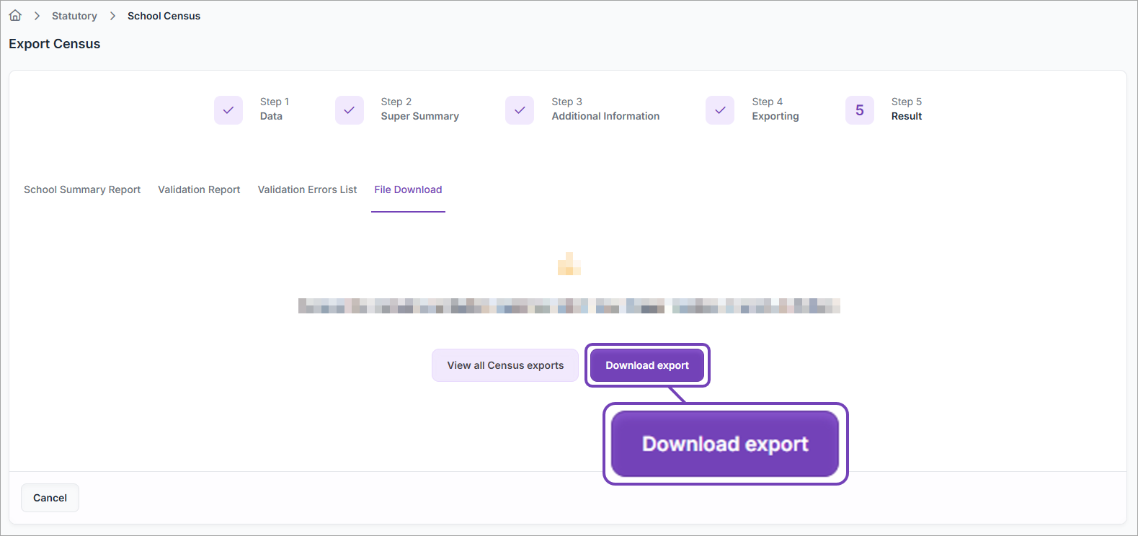Open the Validation Report tab
1138x536 pixels.
pos(199,189)
